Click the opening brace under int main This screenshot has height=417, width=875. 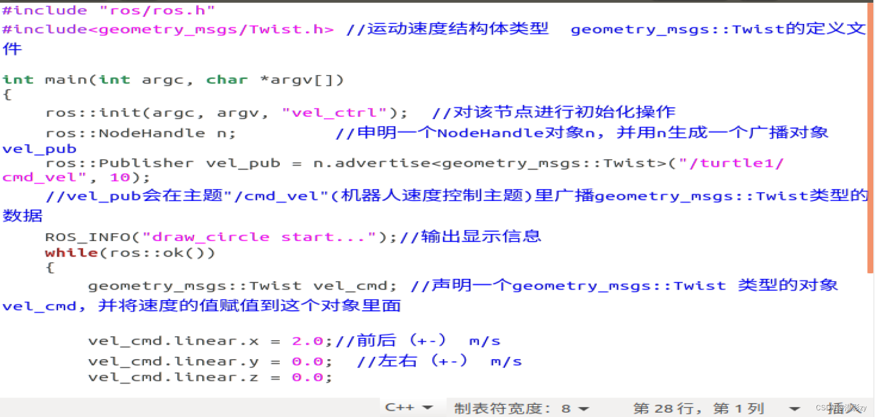tap(7, 94)
